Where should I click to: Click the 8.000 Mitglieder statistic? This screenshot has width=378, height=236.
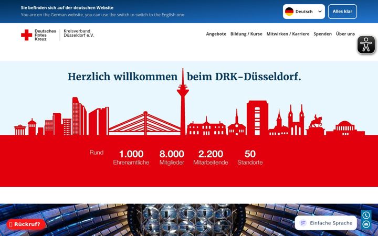pyautogui.click(x=172, y=157)
